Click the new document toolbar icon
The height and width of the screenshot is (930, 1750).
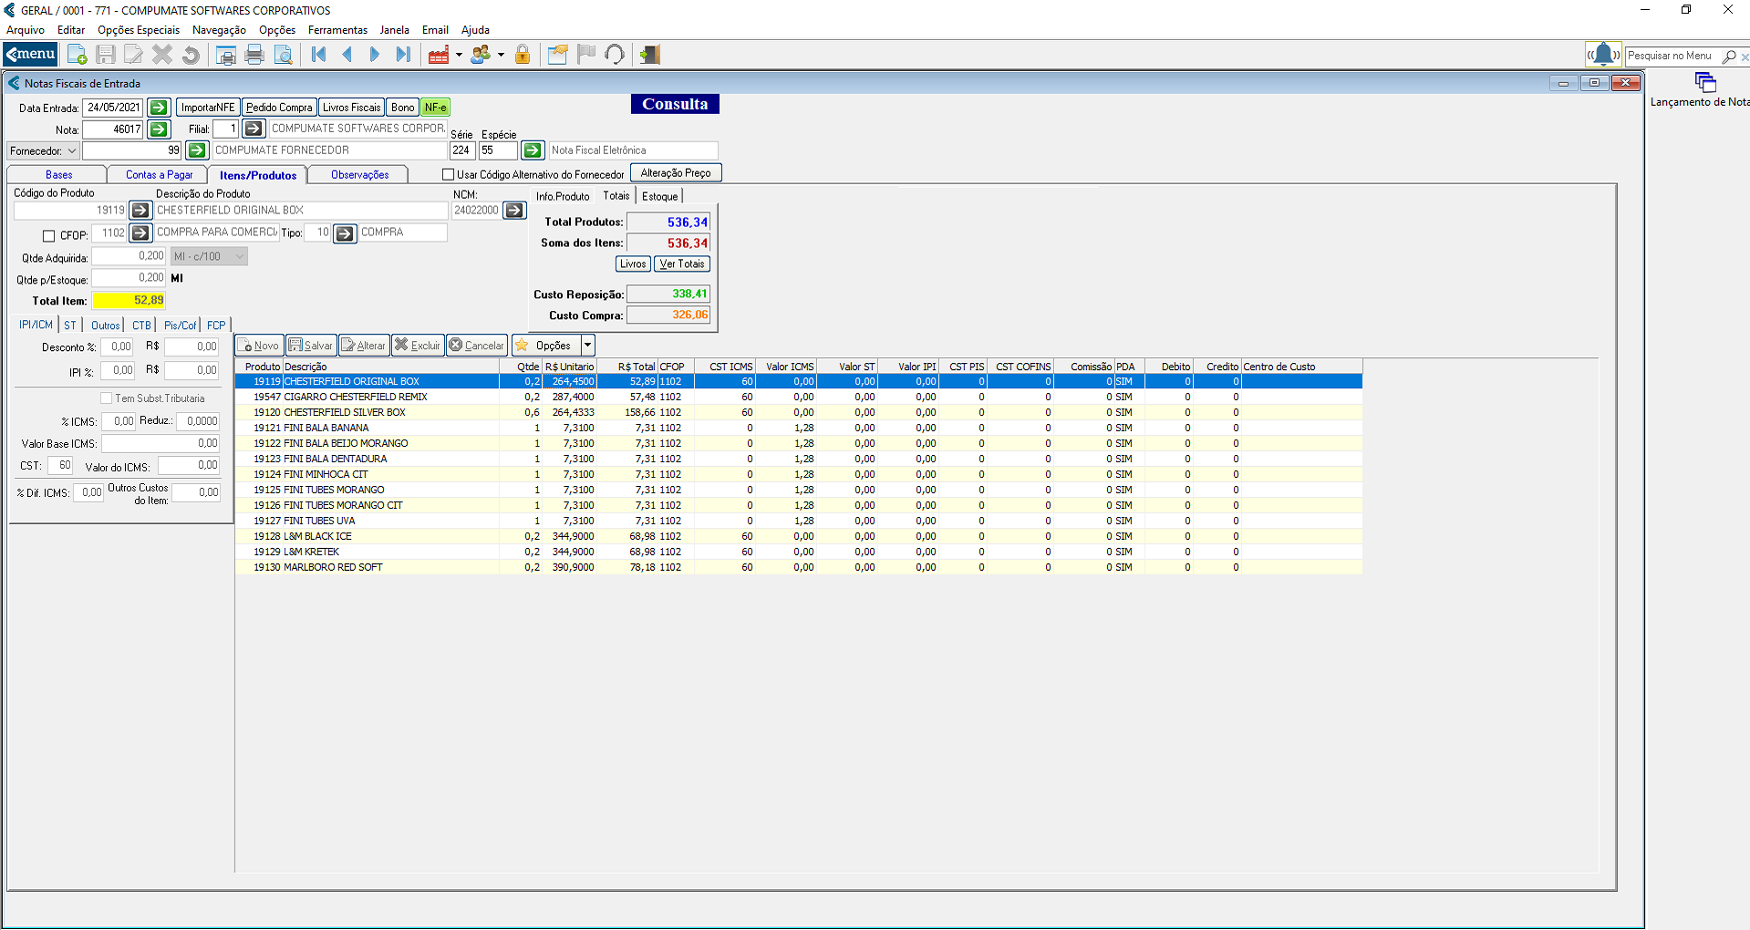point(78,55)
